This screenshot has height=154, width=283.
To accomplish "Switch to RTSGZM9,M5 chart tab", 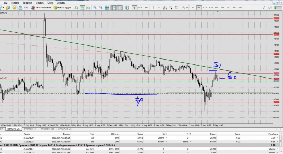I will [x=65, y=129].
